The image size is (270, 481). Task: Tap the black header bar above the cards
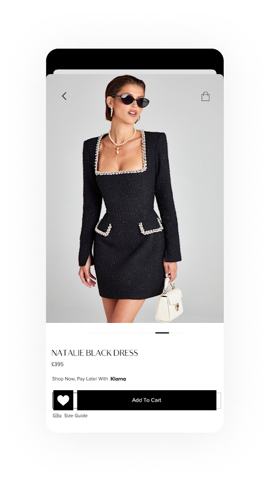134,59
